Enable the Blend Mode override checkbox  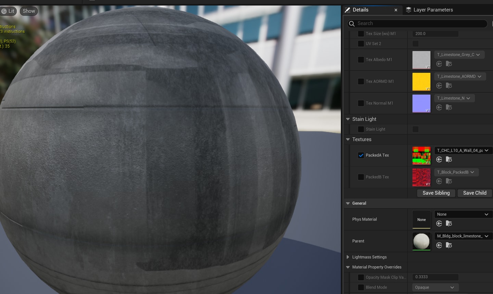(361, 287)
